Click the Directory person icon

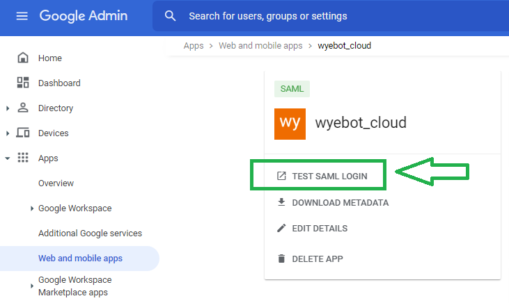(x=23, y=108)
